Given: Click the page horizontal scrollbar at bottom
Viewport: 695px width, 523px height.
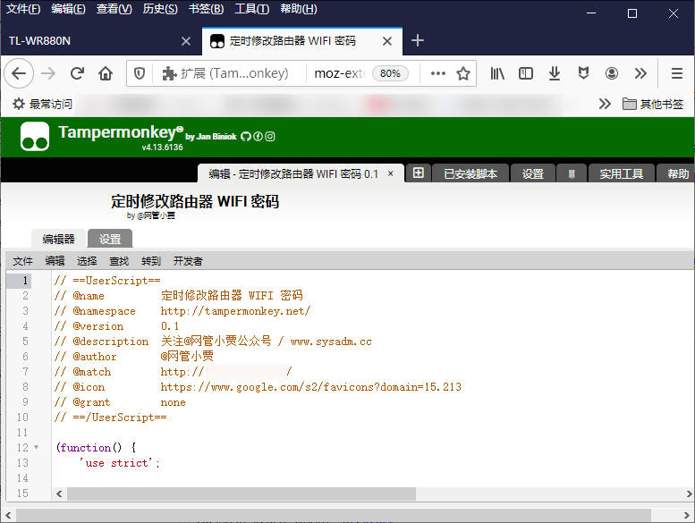Looking at the screenshot, I should coord(334,515).
